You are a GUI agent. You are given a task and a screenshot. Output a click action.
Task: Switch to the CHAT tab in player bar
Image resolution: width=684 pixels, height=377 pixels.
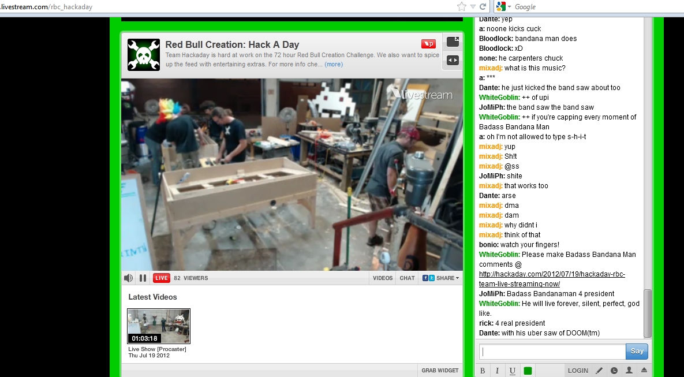407,278
